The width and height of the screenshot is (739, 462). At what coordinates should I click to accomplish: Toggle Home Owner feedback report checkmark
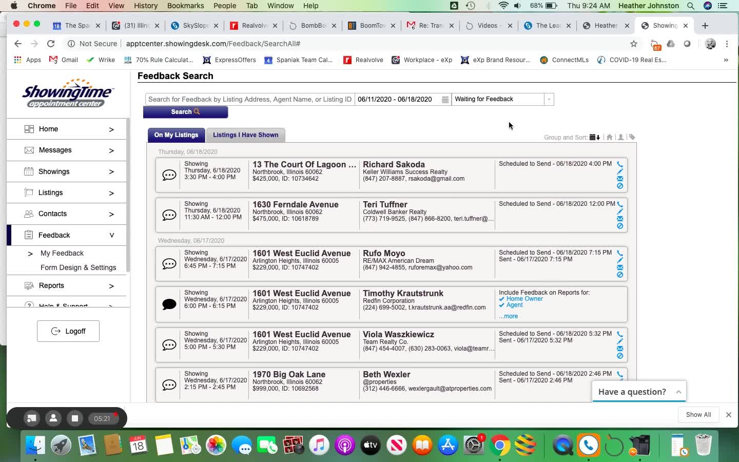coord(501,299)
